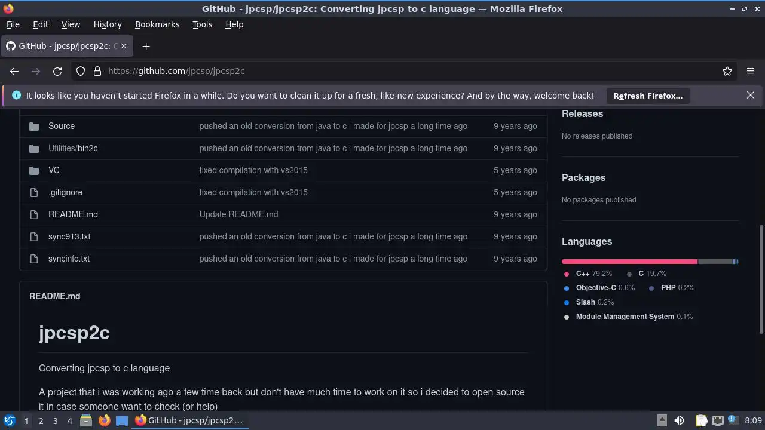The width and height of the screenshot is (765, 430).
Task: View site security padlock info
Action: [x=97, y=71]
